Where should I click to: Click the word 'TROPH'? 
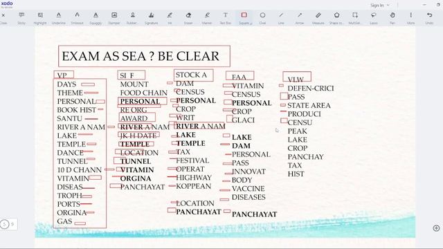tap(69, 195)
